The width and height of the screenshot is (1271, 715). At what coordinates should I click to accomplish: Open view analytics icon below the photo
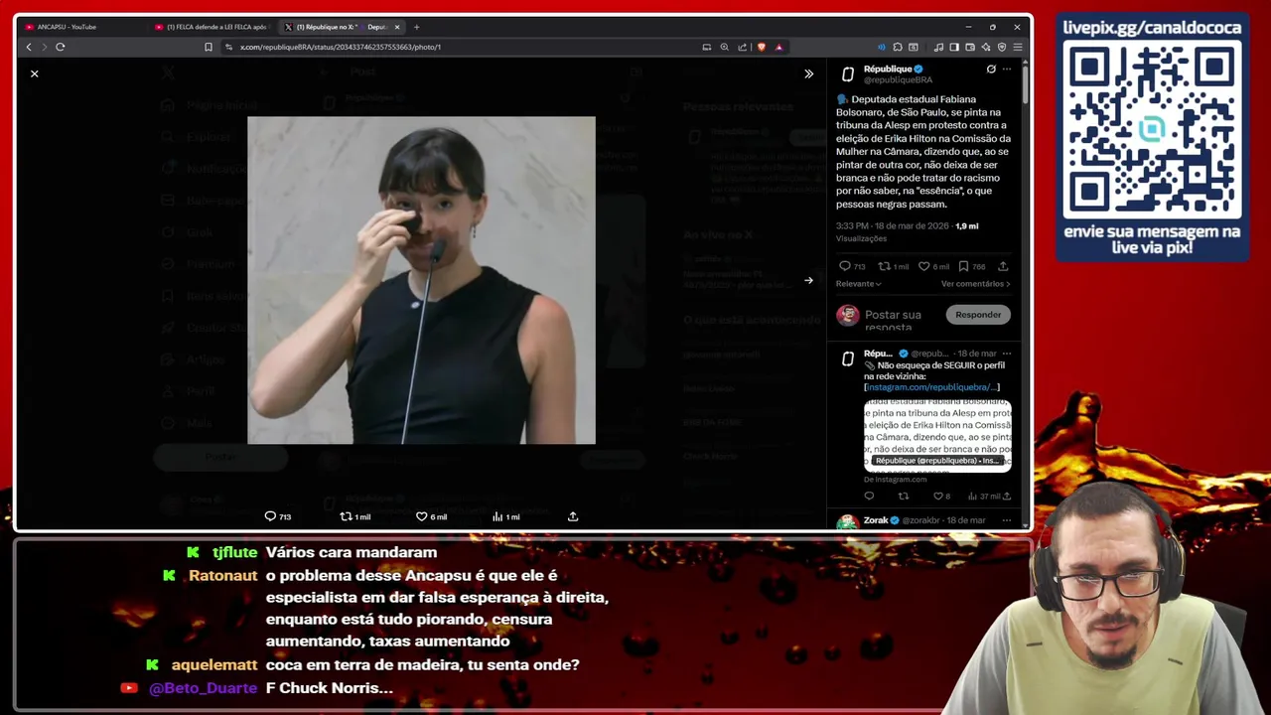pos(497,516)
